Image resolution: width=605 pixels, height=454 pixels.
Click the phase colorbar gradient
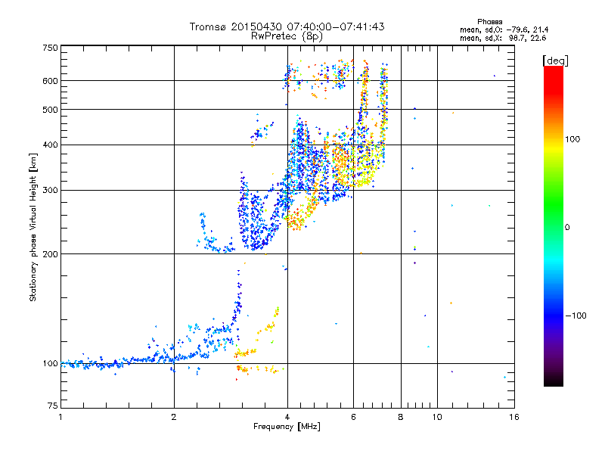point(554,225)
